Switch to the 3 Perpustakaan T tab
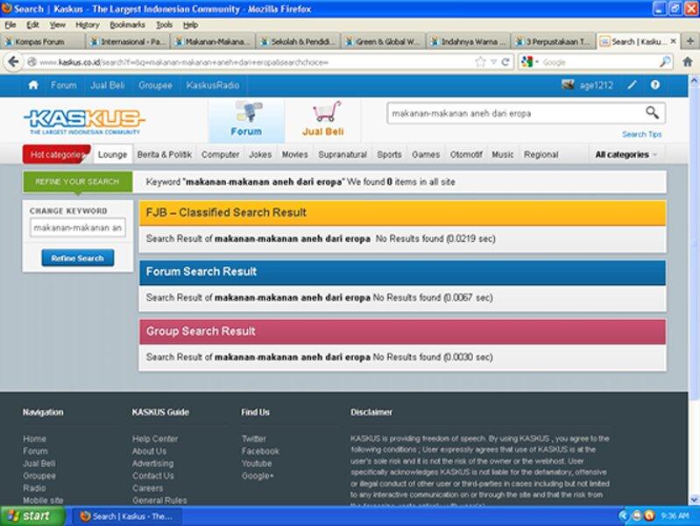Viewport: 700px width, 526px height. click(x=553, y=41)
